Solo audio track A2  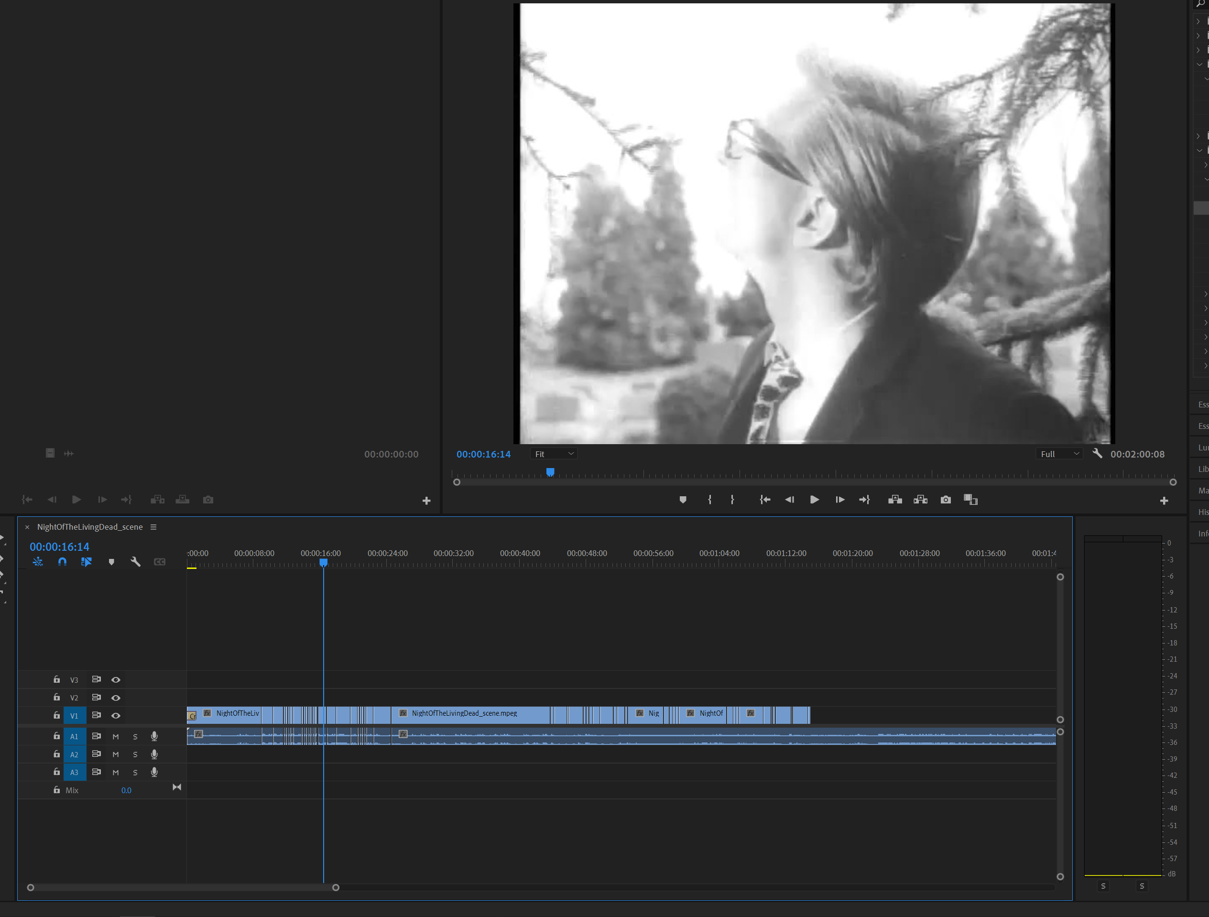[135, 755]
